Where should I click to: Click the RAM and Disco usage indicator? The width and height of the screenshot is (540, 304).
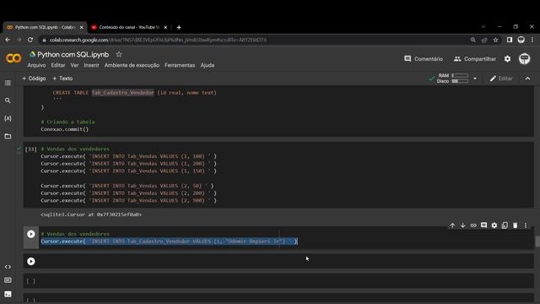(452, 79)
